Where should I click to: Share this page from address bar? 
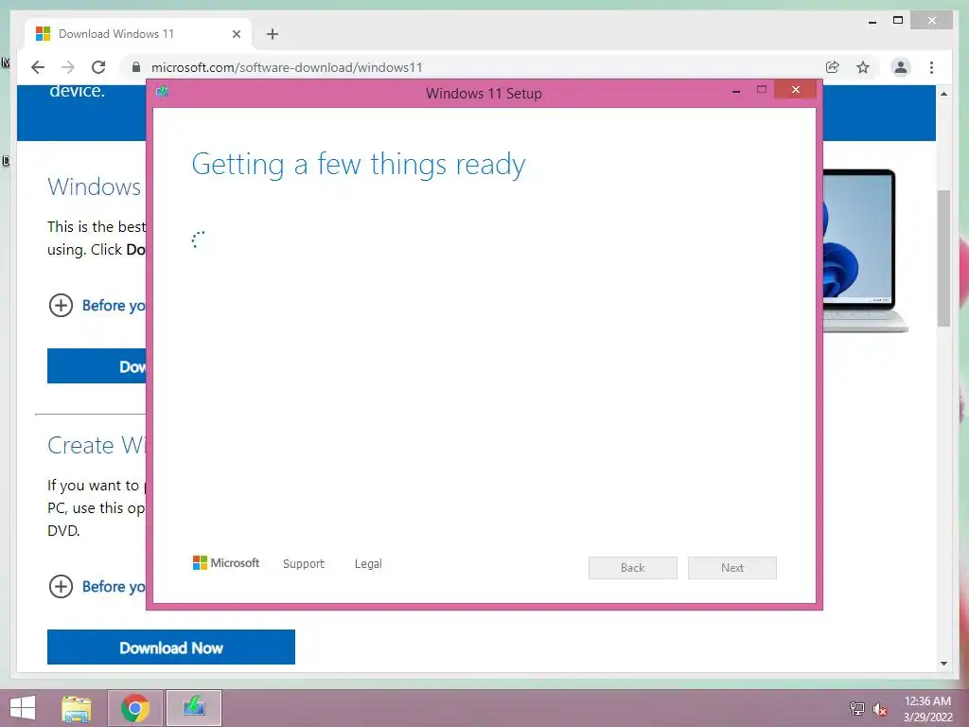833,67
